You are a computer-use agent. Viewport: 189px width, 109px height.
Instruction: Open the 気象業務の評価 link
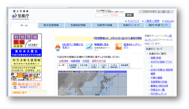pyautogui.click(x=159, y=82)
